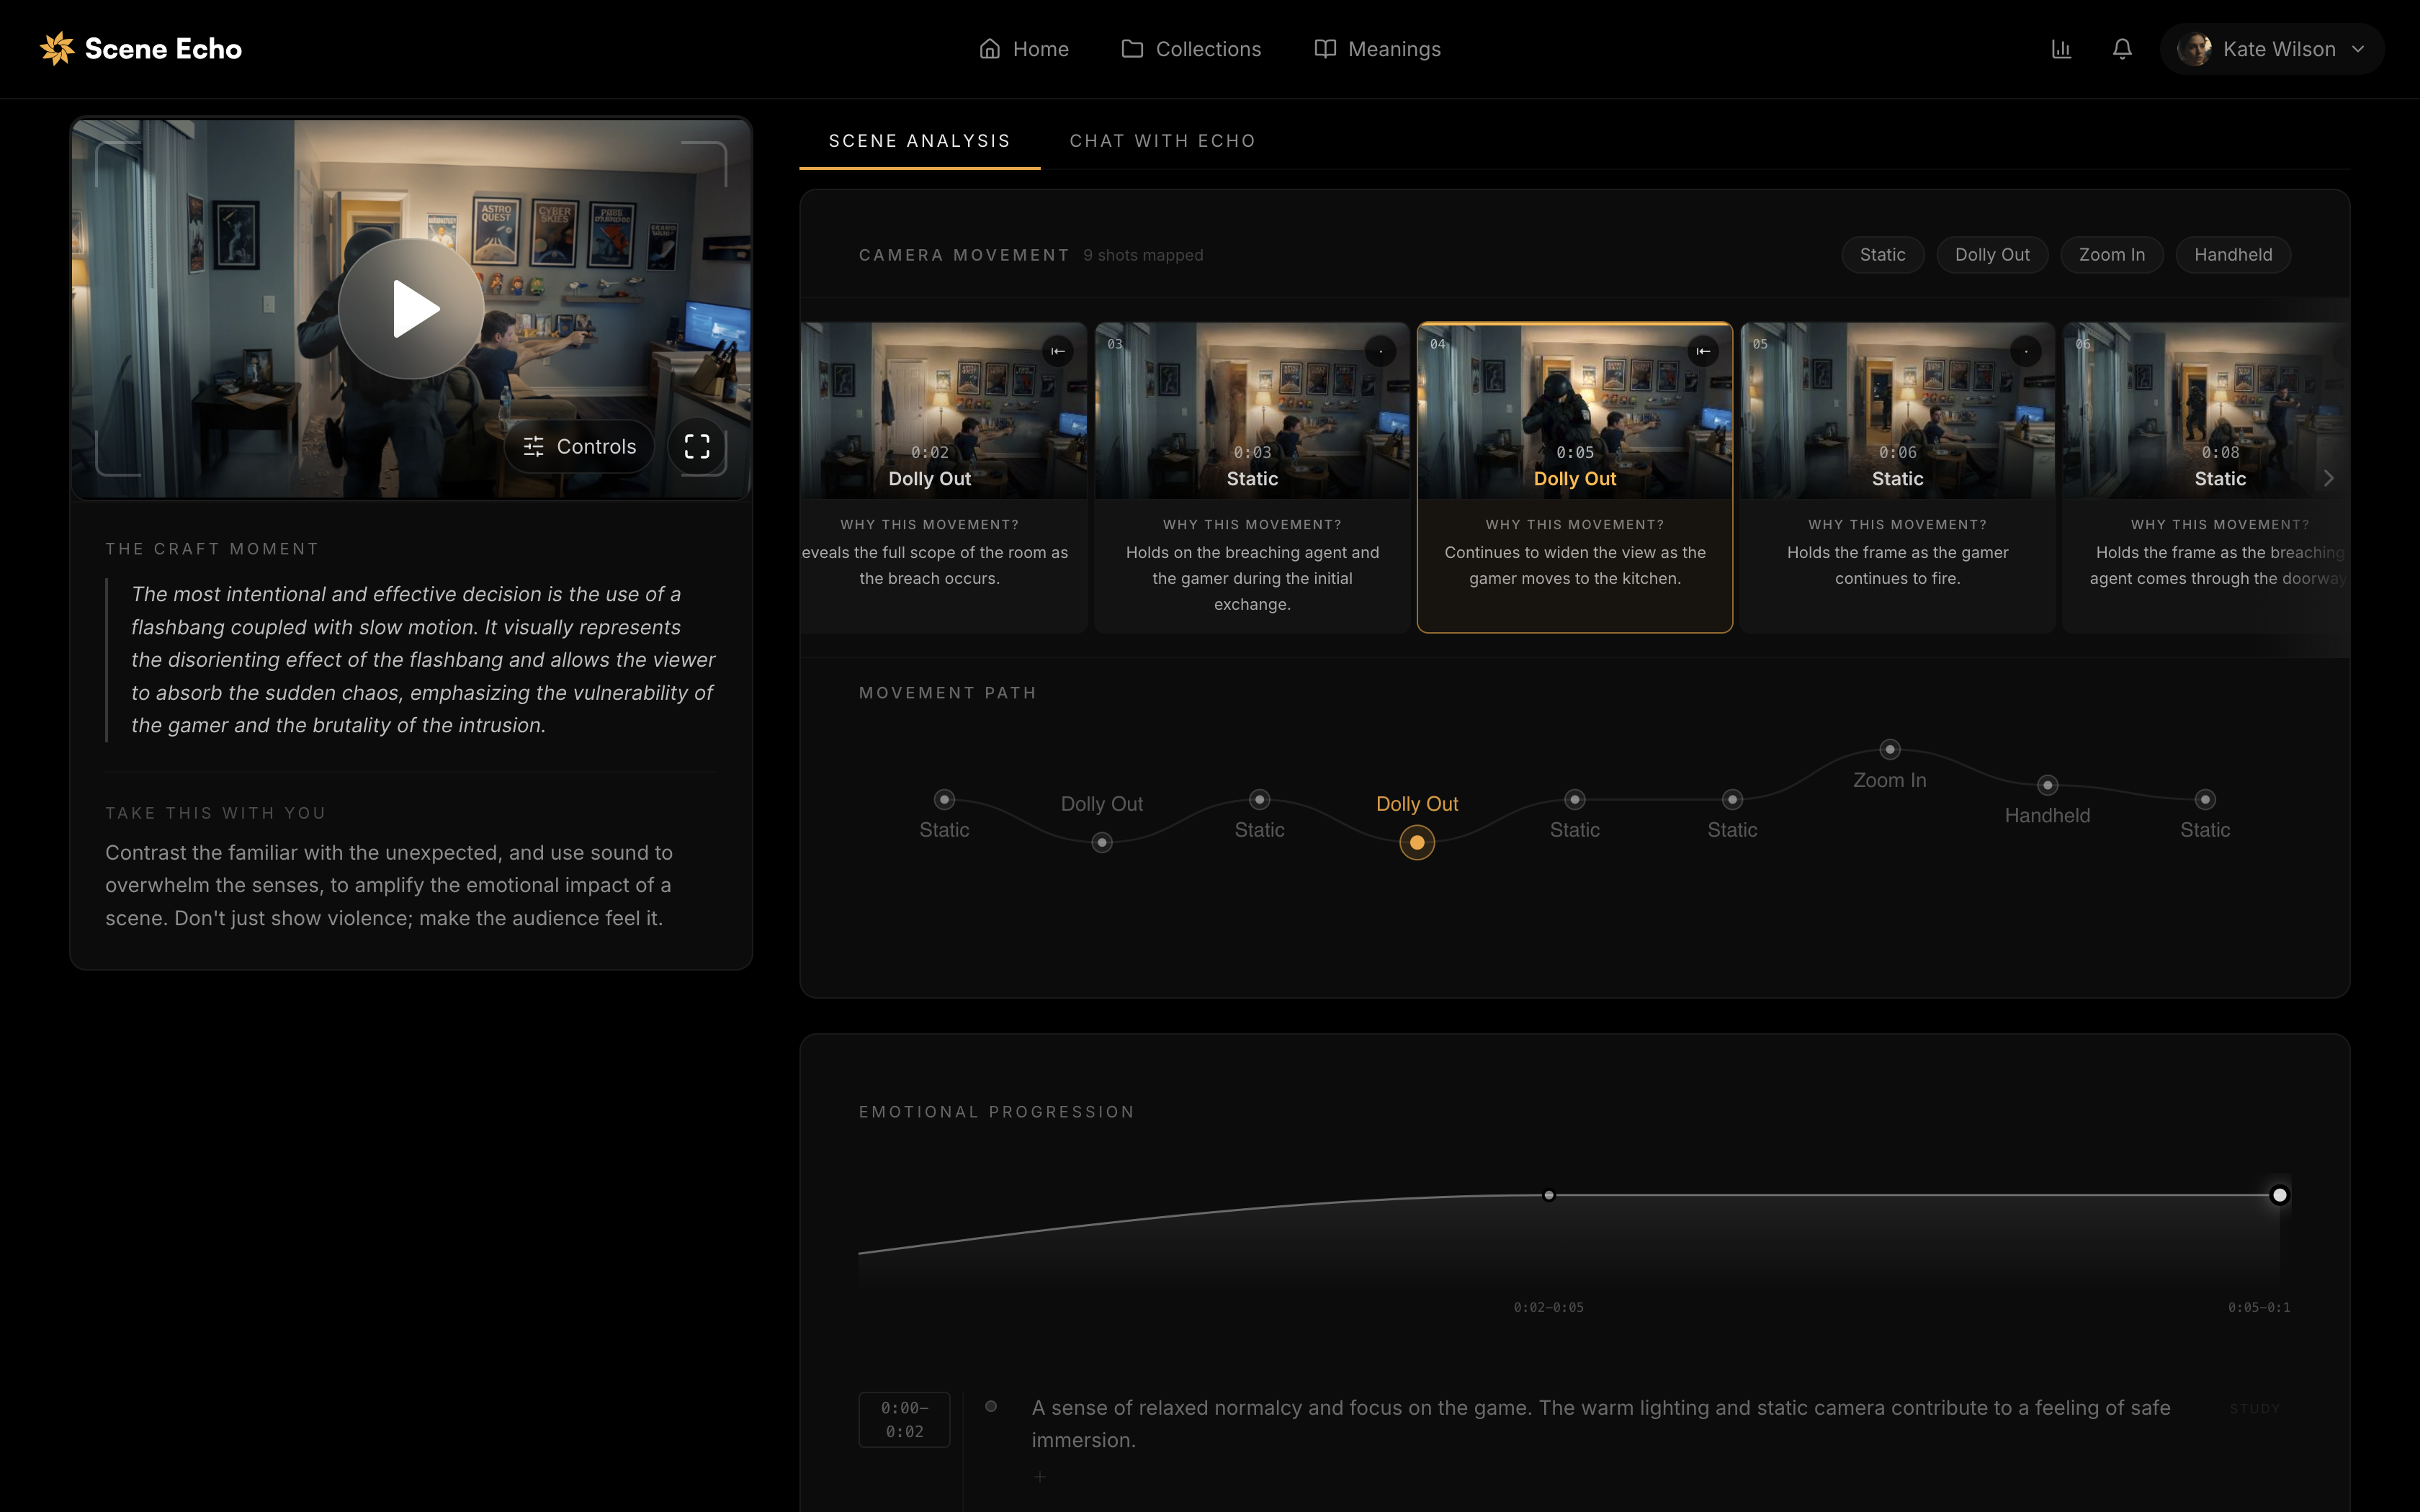Enter fullscreen on the video player
The height and width of the screenshot is (1512, 2420).
(x=697, y=447)
